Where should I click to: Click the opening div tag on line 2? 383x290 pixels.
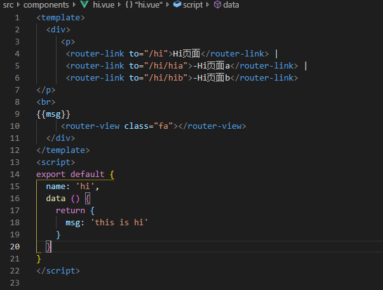(58, 30)
